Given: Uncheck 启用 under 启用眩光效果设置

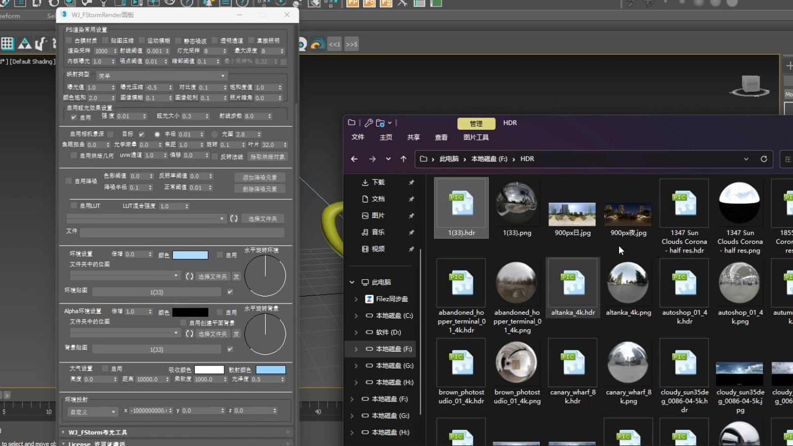Looking at the screenshot, I should click(74, 117).
